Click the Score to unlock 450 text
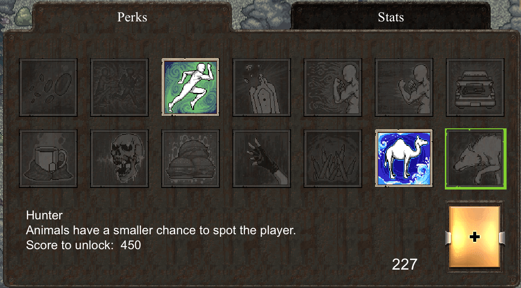 click(x=84, y=245)
